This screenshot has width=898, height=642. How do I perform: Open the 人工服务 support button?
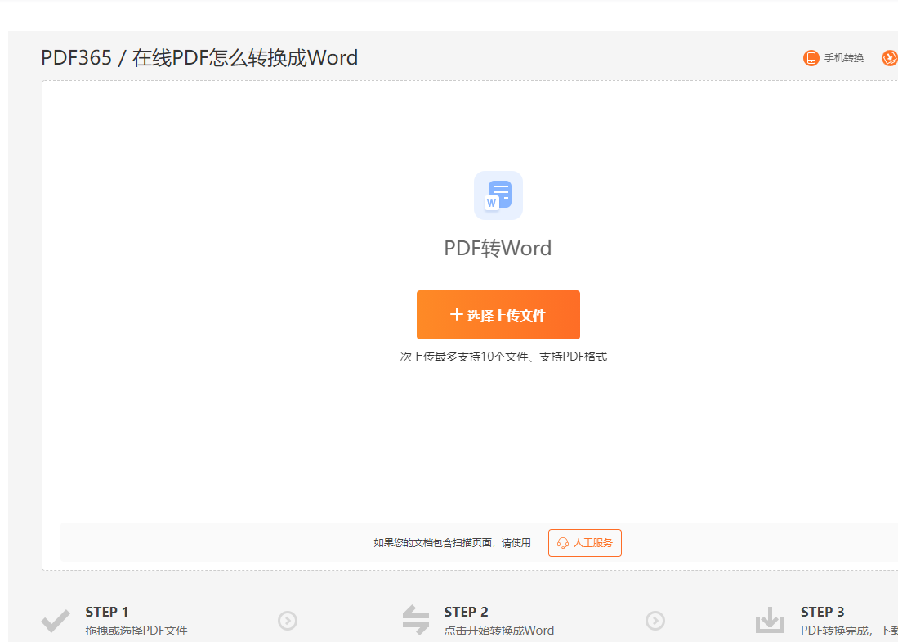[x=585, y=543]
